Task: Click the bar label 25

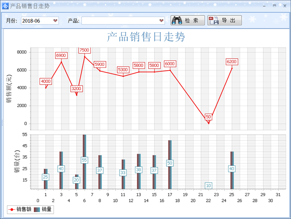Action: tap(45, 177)
